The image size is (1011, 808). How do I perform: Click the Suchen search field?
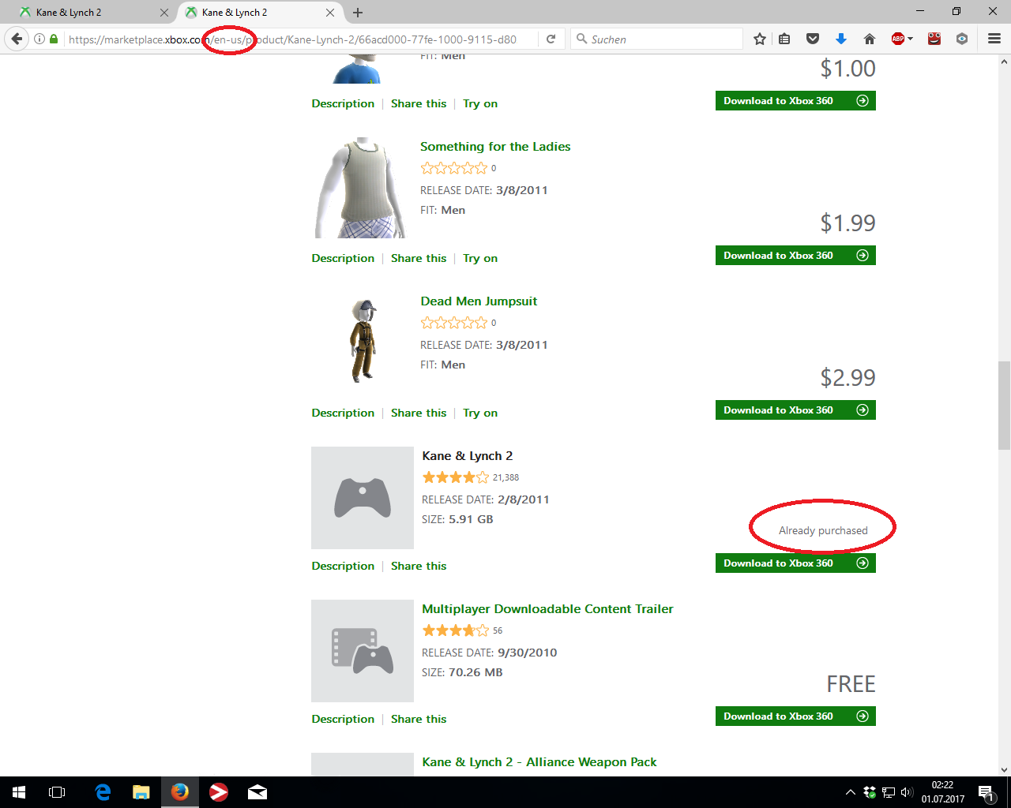[x=656, y=39]
